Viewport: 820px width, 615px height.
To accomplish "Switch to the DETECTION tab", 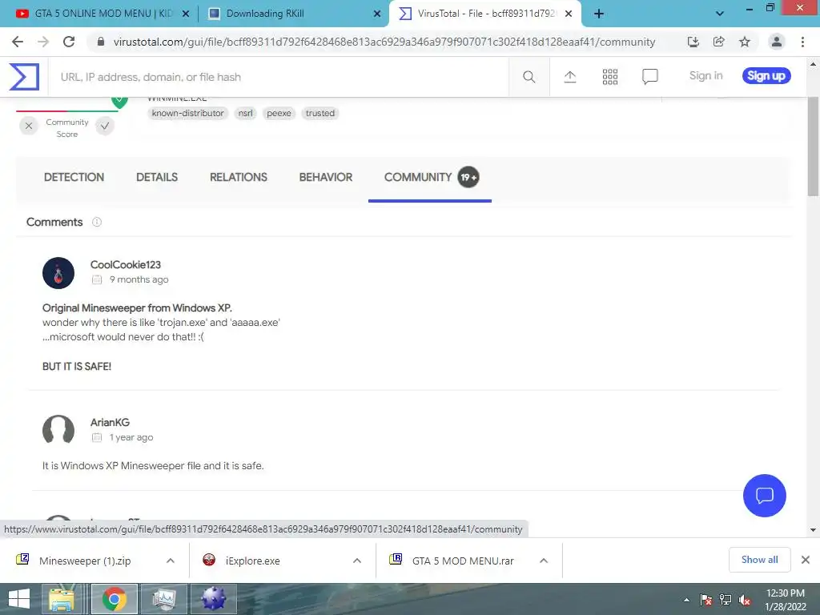I will [x=74, y=177].
